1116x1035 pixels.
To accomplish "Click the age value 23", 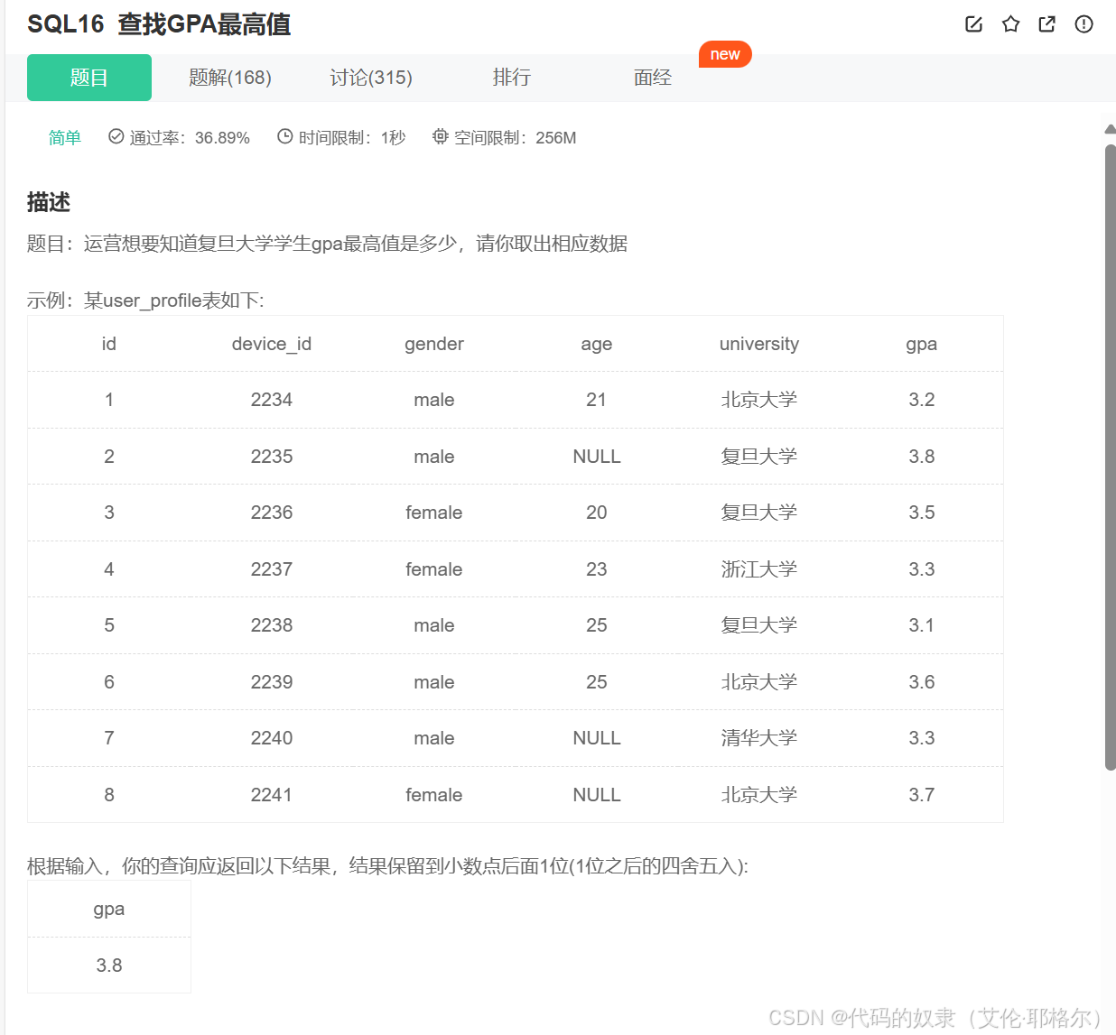I will point(597,569).
